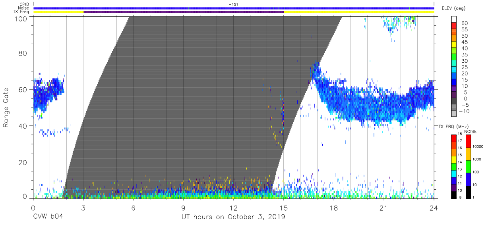Image resolution: width=488 pixels, height=225 pixels.
Task: Click the cyan segment of TX FRQ bar
Action: pos(454,173)
